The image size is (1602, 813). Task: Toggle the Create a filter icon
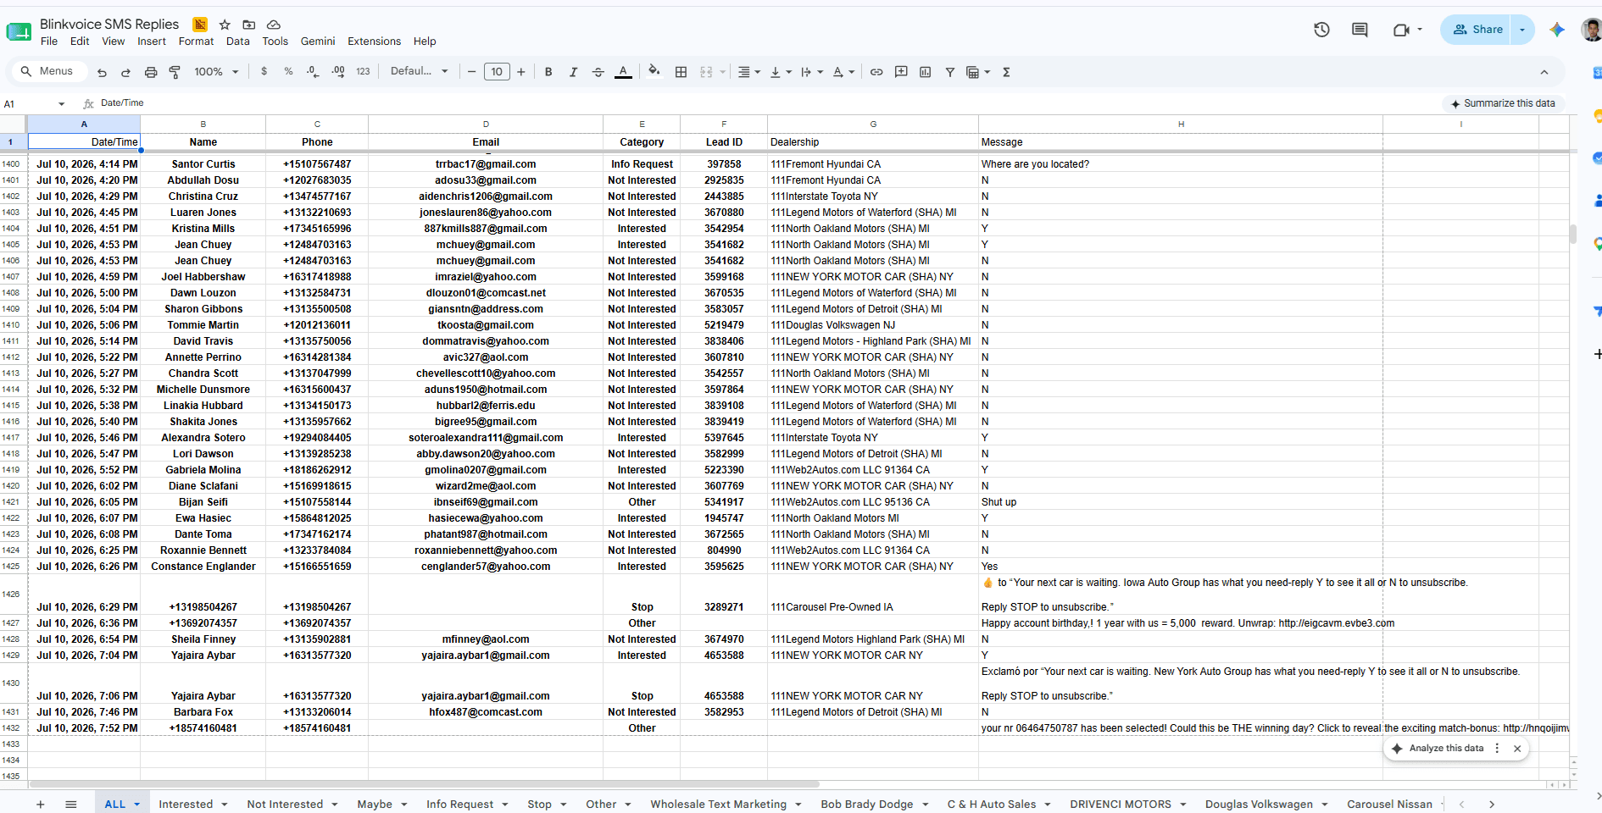coord(950,72)
